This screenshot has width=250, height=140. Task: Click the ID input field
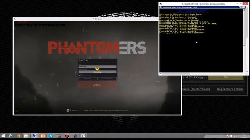coord(97,66)
